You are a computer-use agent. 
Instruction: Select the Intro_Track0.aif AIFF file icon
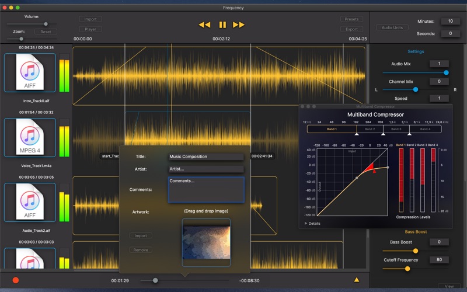click(30, 72)
